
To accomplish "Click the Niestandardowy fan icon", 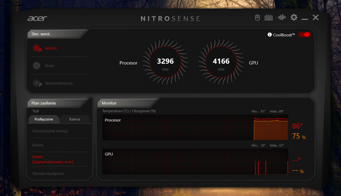I will coord(37,83).
